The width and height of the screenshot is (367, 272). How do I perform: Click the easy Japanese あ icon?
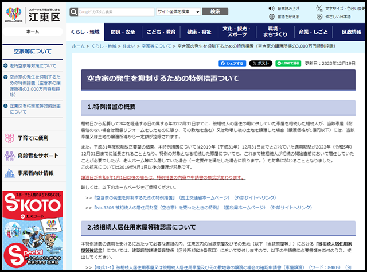(x=319, y=17)
